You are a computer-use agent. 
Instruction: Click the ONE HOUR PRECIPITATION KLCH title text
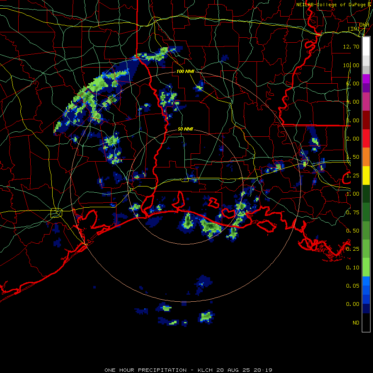click(x=188, y=370)
